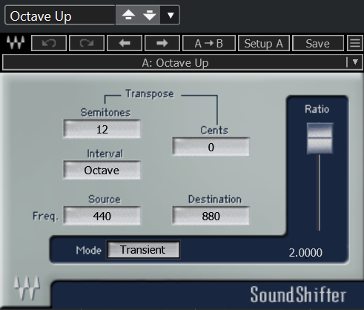Screen dimensions: 364x310
Task: Click the undo arrow button
Action: [49, 43]
